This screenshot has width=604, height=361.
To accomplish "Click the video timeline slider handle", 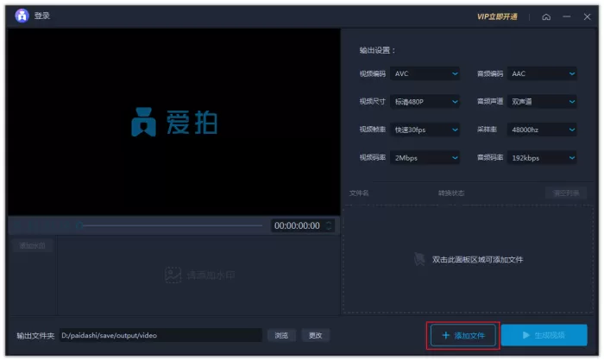I will coord(79,225).
